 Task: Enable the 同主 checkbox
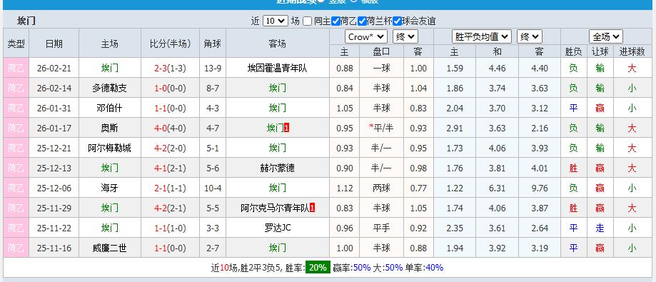pyautogui.click(x=308, y=21)
